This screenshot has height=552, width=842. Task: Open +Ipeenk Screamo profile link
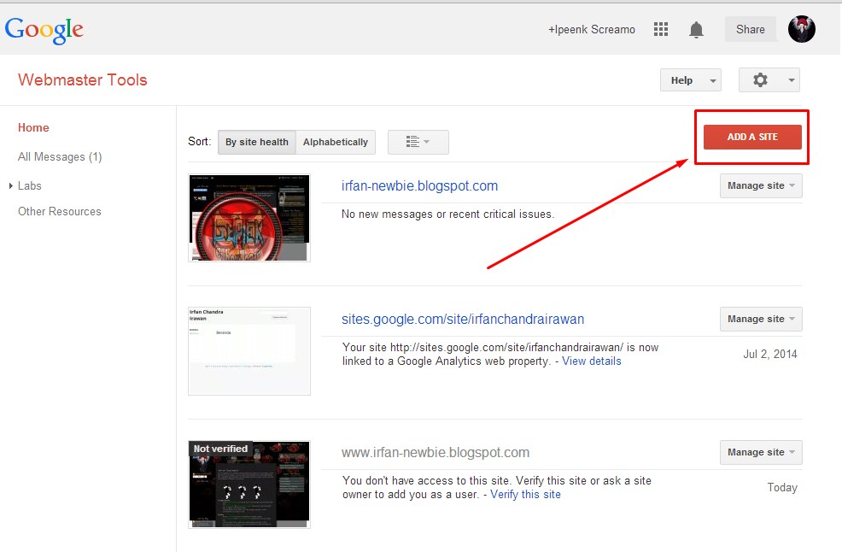(591, 30)
